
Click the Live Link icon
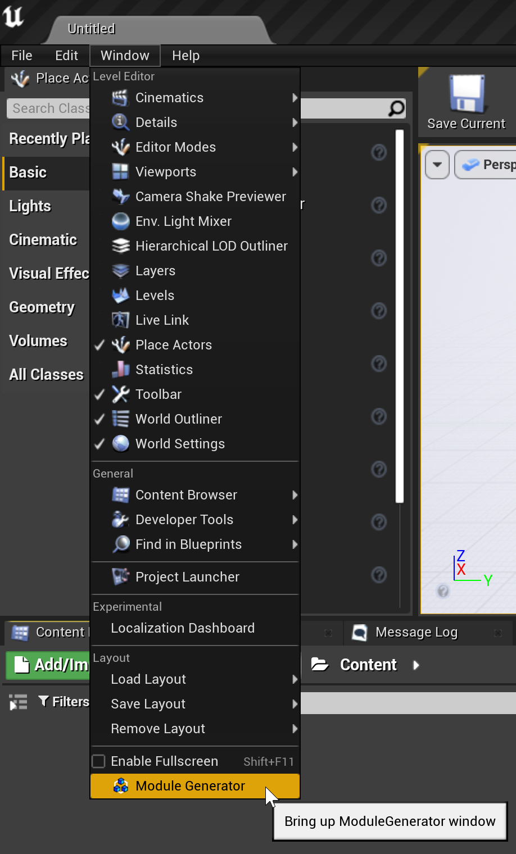(x=120, y=320)
